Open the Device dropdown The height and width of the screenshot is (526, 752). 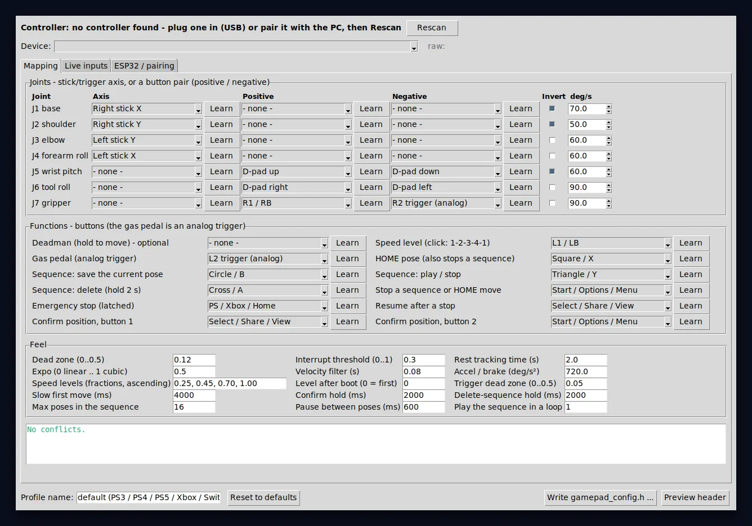tap(236, 46)
